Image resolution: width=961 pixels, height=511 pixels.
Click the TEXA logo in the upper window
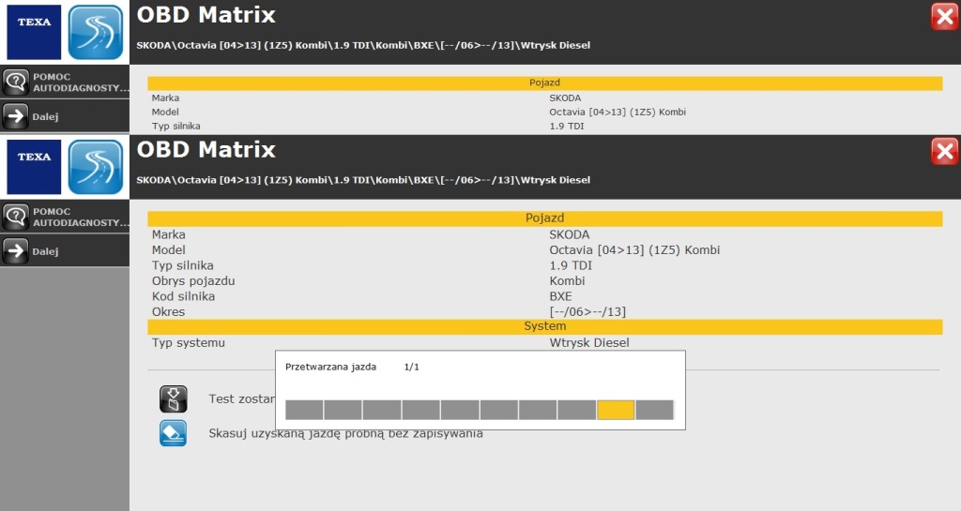(34, 32)
